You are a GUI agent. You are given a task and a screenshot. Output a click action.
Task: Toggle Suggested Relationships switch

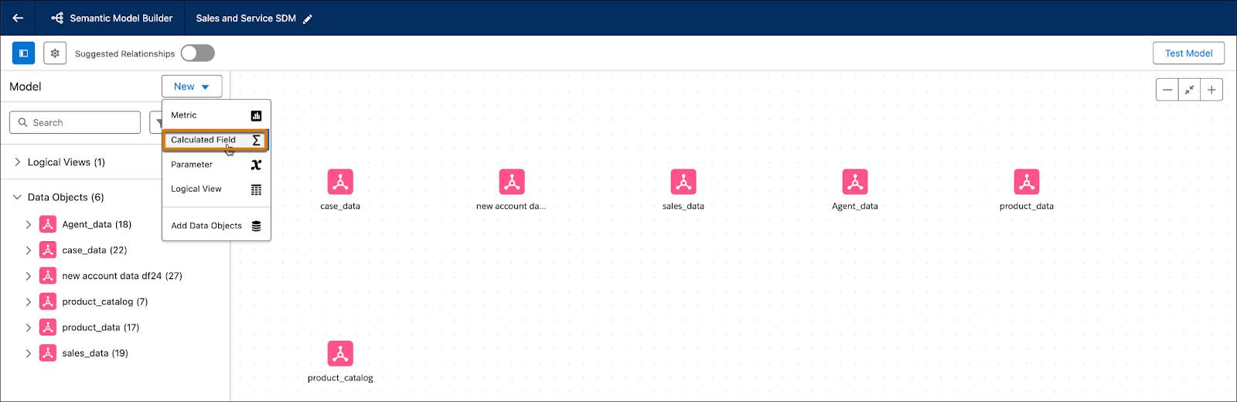197,53
